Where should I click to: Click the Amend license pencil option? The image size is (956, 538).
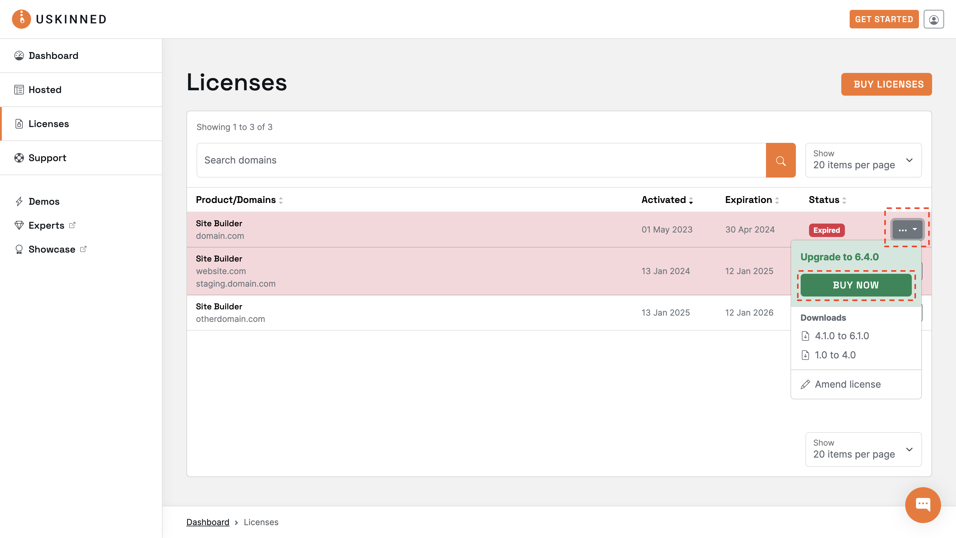(x=847, y=384)
